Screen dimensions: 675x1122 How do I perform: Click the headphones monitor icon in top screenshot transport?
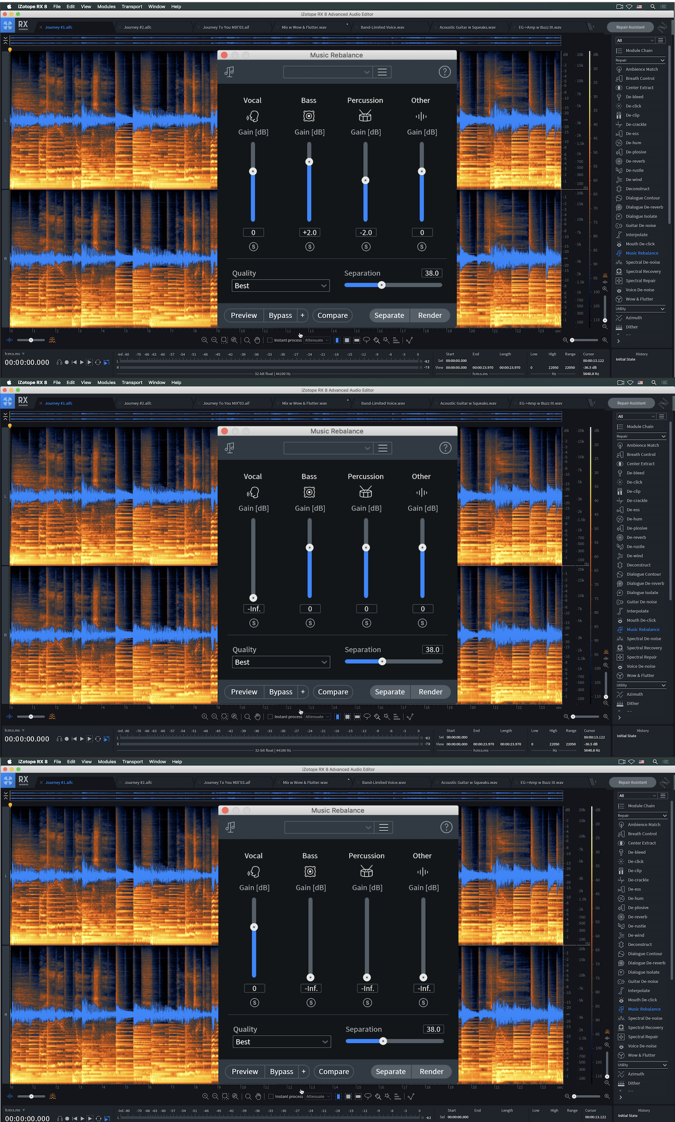point(59,362)
